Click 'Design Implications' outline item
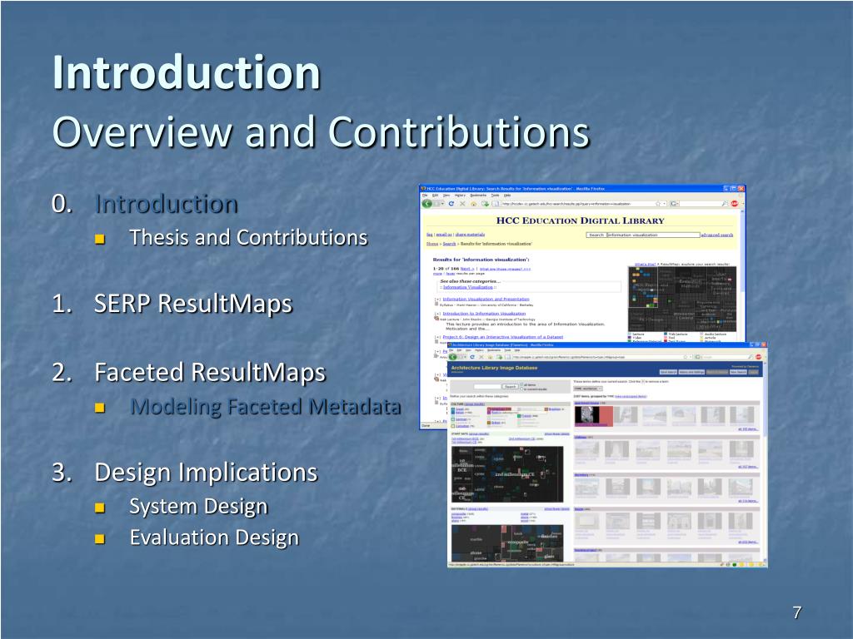 [207, 473]
